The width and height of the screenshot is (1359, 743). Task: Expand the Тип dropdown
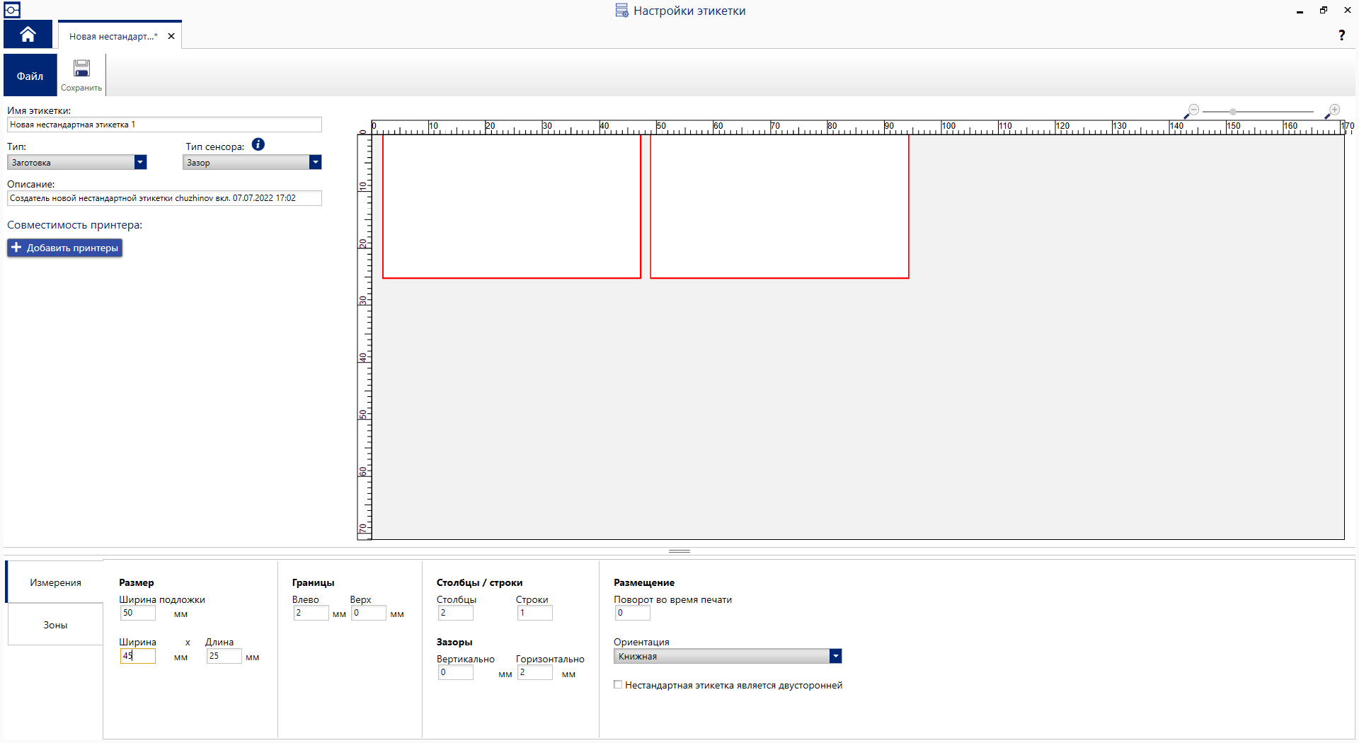(x=140, y=163)
